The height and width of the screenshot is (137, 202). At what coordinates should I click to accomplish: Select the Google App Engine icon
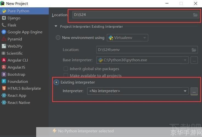coord(4,32)
